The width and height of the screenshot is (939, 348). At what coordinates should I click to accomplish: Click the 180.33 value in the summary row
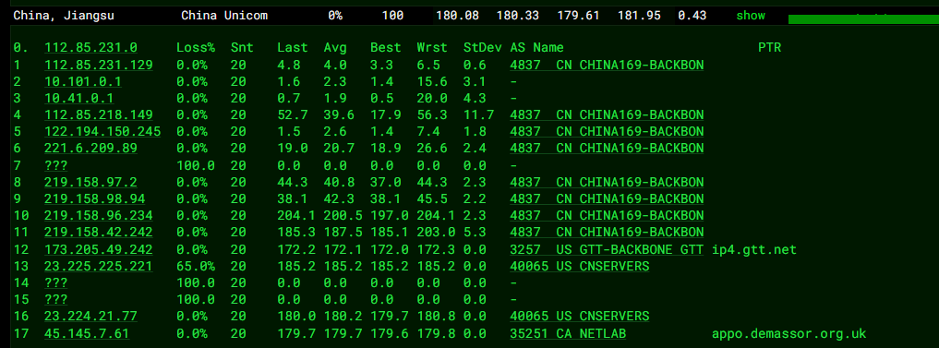[518, 16]
